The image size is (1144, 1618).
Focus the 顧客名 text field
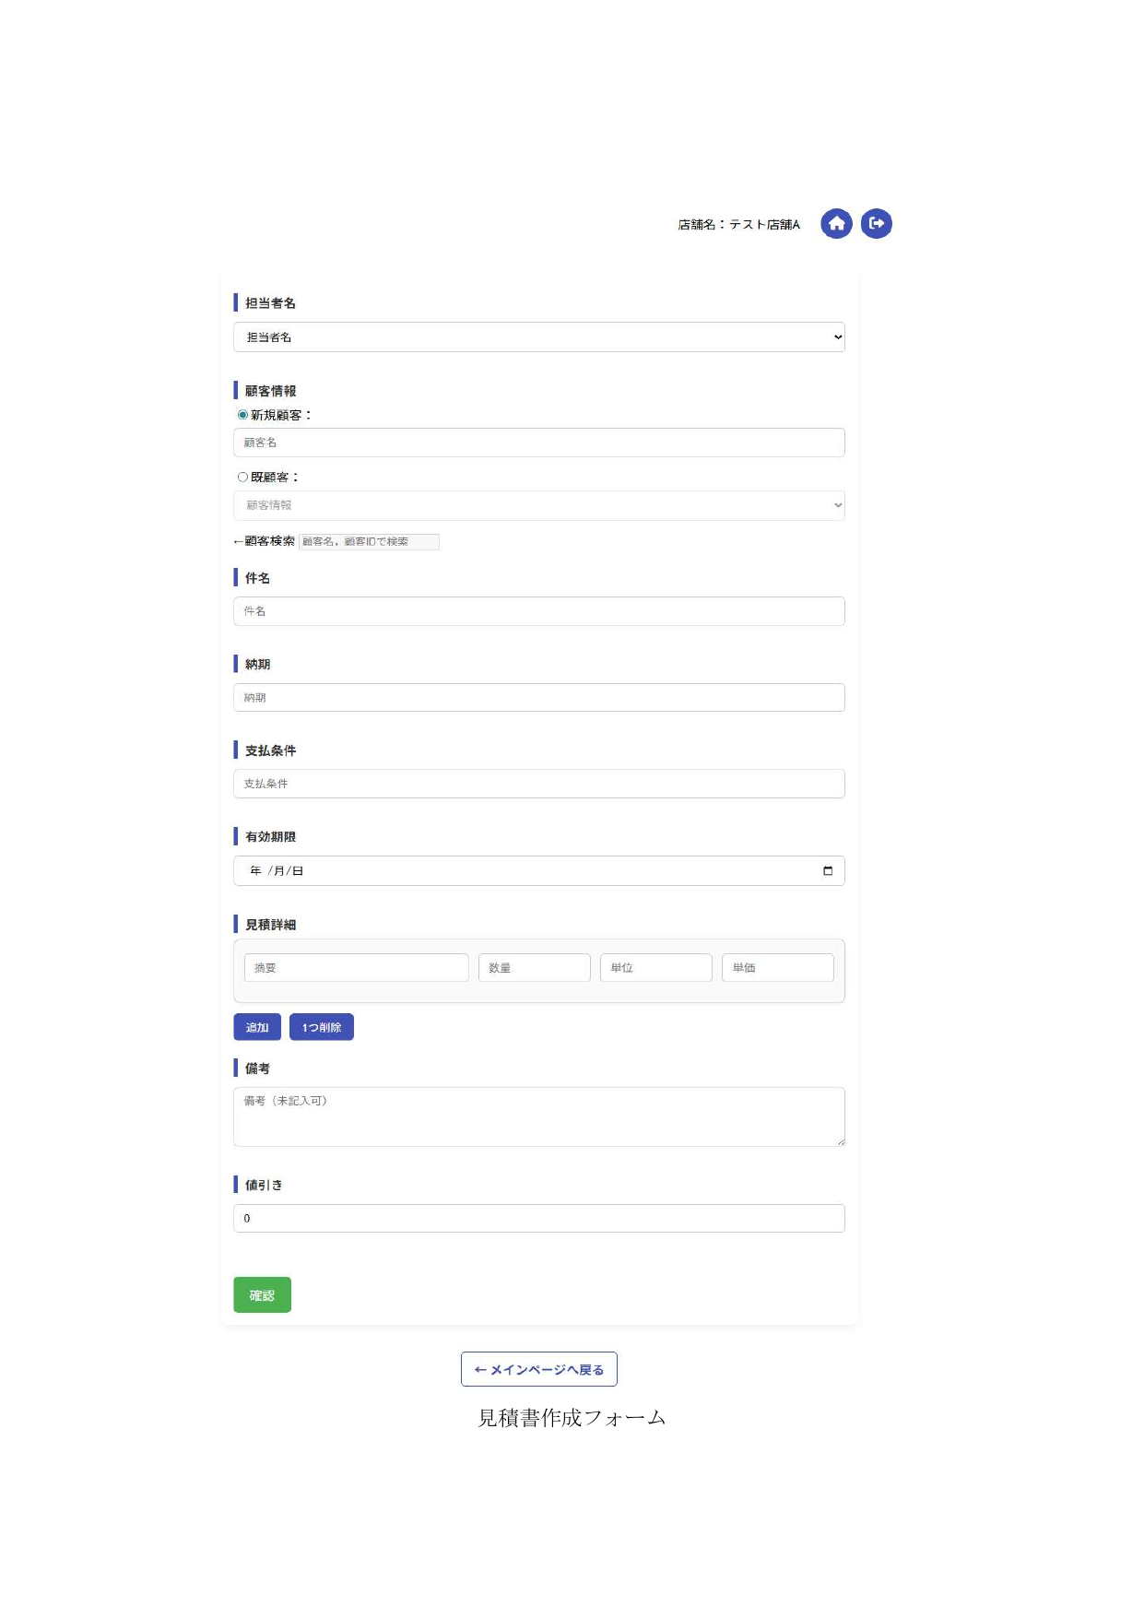538,443
